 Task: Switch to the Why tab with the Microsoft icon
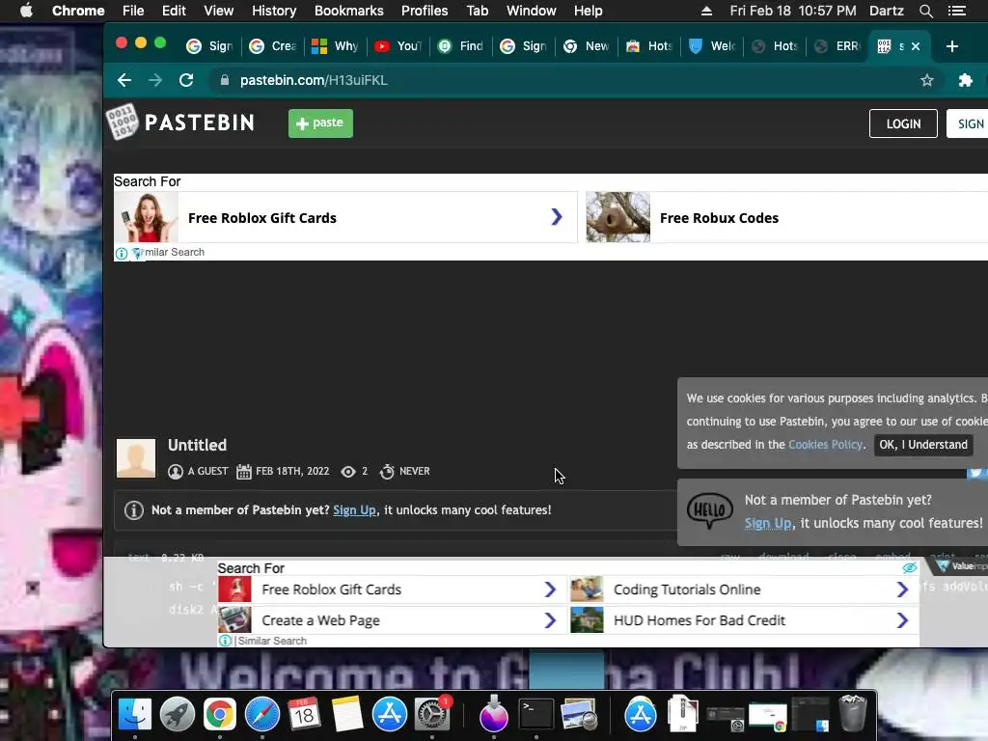pos(335,46)
